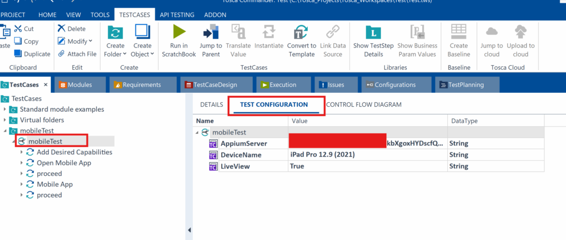This screenshot has width=566, height=240.
Task: Click the Standard module examples folder icon
Action: coord(13,109)
